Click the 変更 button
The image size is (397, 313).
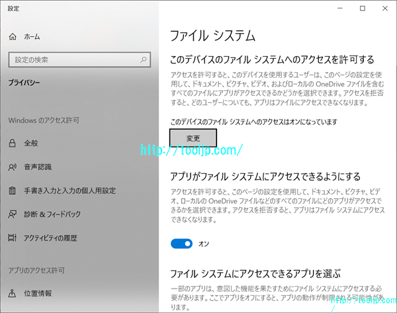193,138
